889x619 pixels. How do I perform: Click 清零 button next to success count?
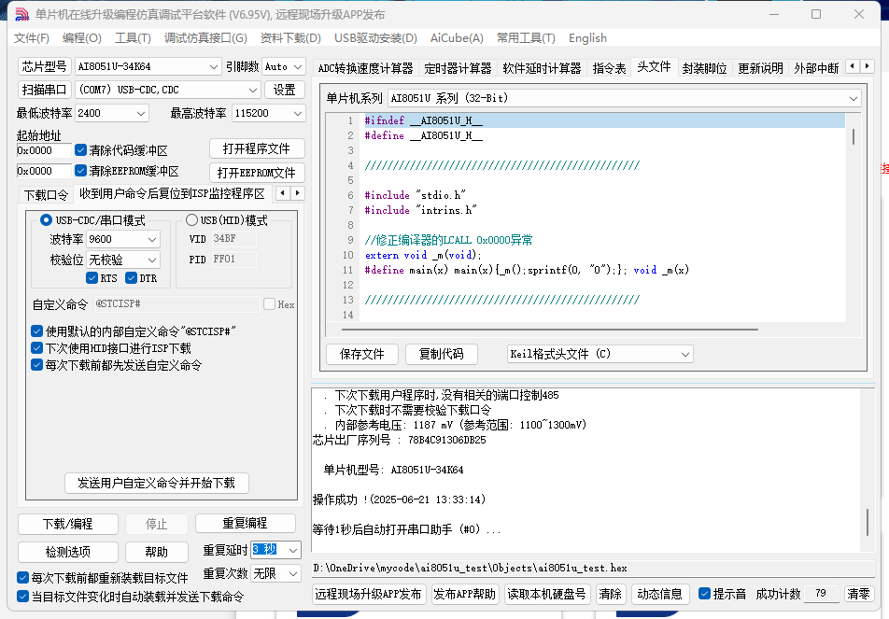858,594
